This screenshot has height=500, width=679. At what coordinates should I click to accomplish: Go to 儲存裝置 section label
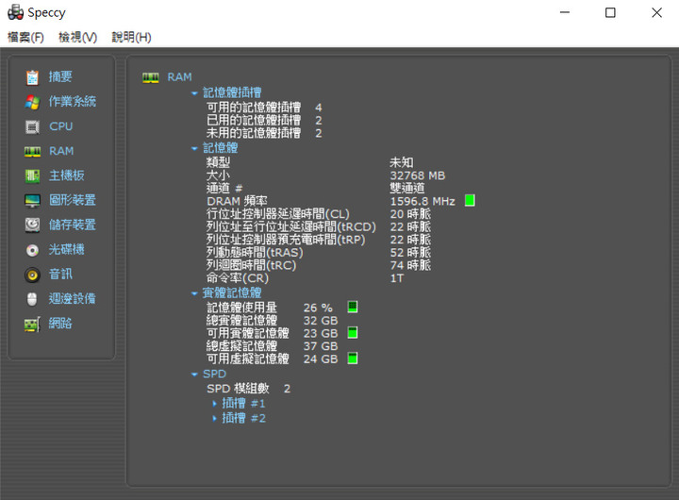(73, 225)
